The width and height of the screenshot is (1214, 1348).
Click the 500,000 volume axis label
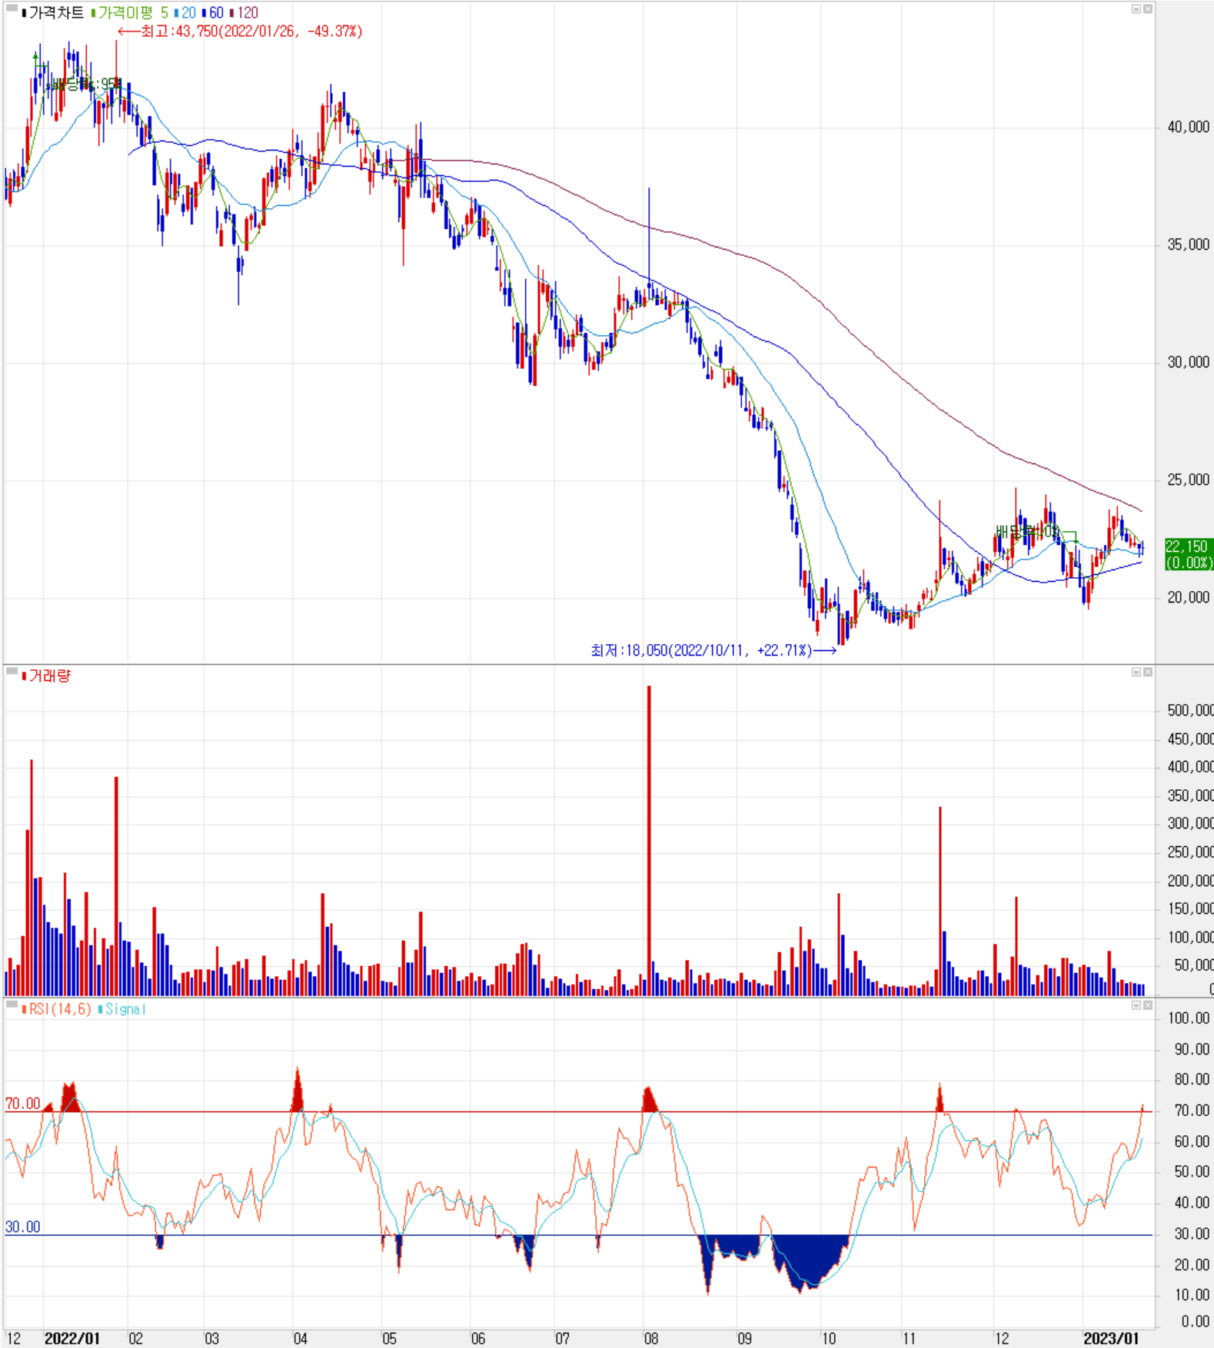1190,710
